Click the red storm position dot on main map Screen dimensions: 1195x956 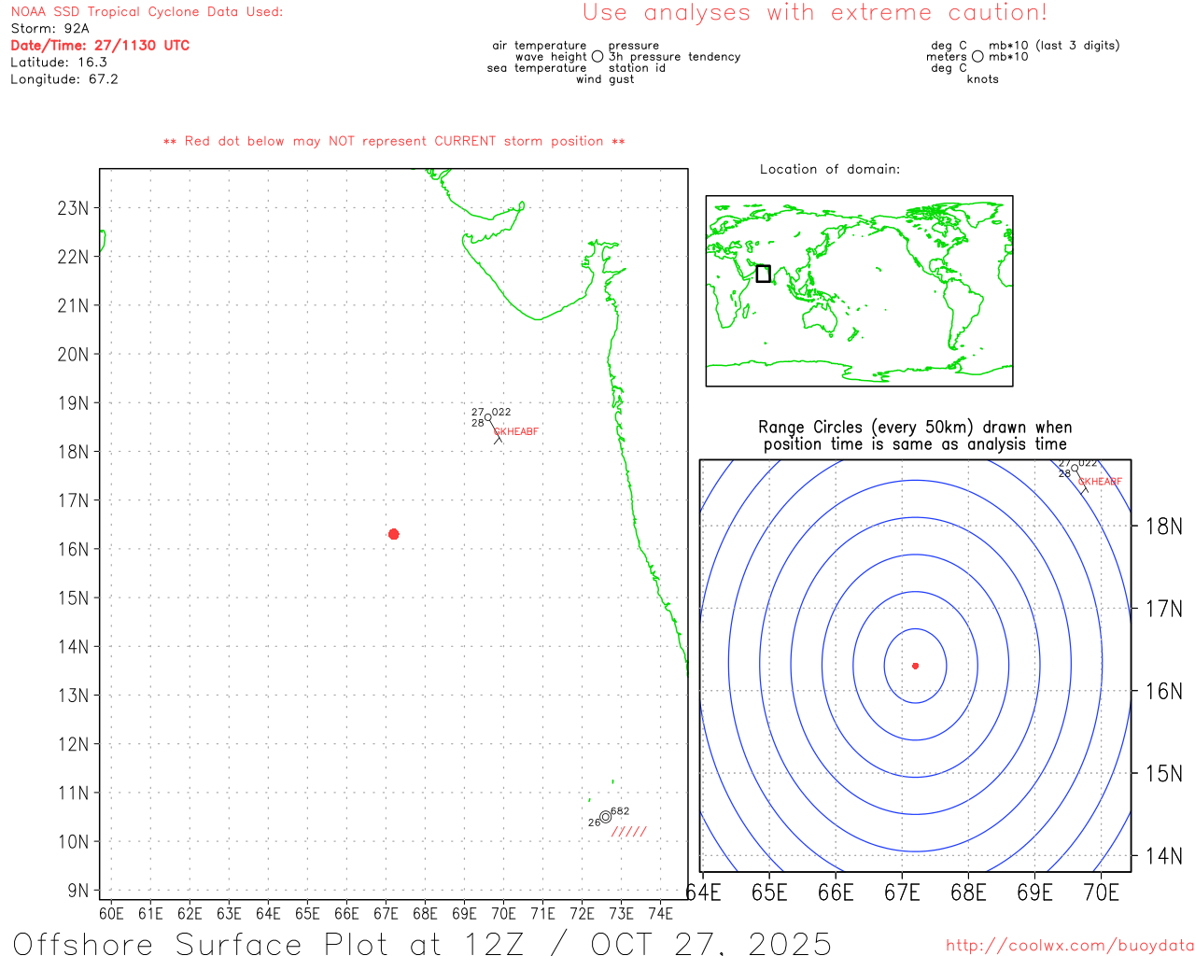point(393,534)
